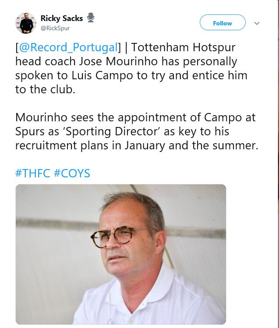The height and width of the screenshot is (328, 279).
Task: Click the 'to the club.' text line
Action: 45,89
